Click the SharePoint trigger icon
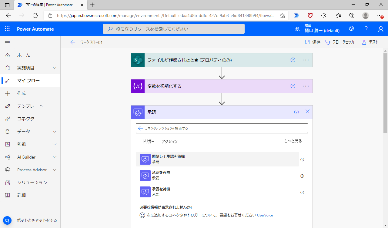This screenshot has height=228, width=388. click(138, 60)
